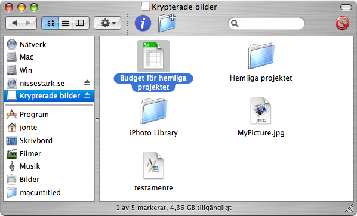The width and height of the screenshot is (357, 216).
Task: Go back with the left arrow button
Action: [14, 23]
